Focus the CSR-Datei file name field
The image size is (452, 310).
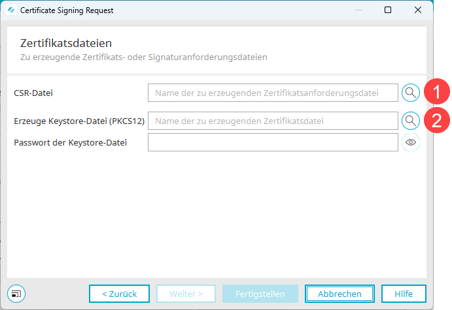(x=273, y=93)
